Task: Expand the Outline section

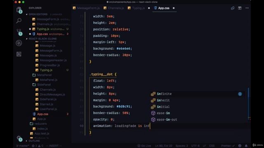Action: [26, 141]
